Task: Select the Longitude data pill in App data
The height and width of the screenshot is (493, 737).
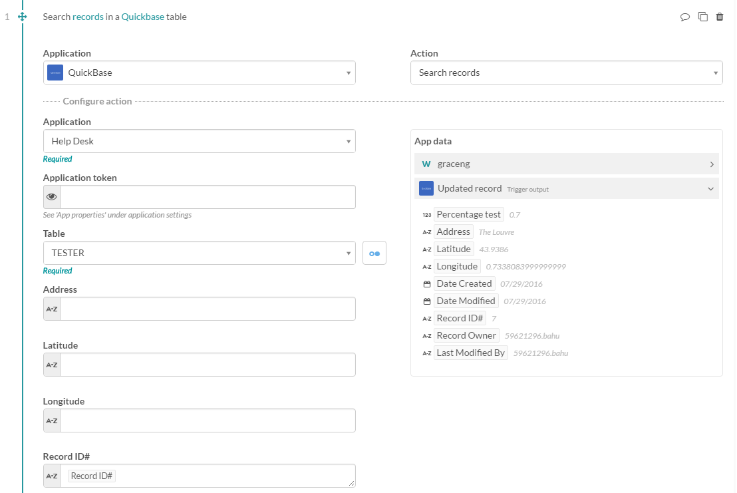Action: [457, 267]
